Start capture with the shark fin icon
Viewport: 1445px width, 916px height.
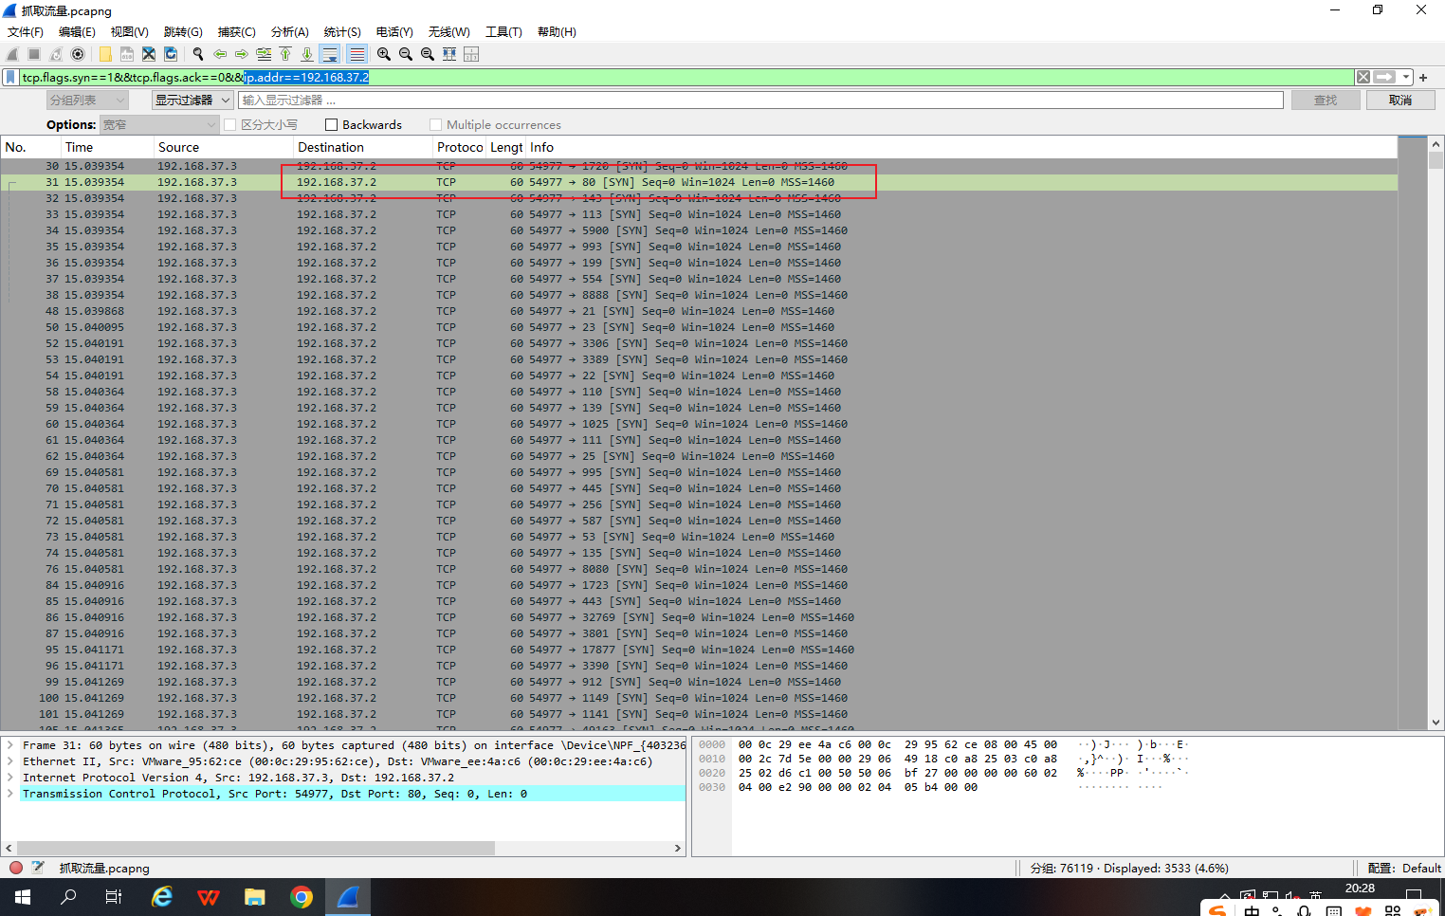(x=12, y=54)
